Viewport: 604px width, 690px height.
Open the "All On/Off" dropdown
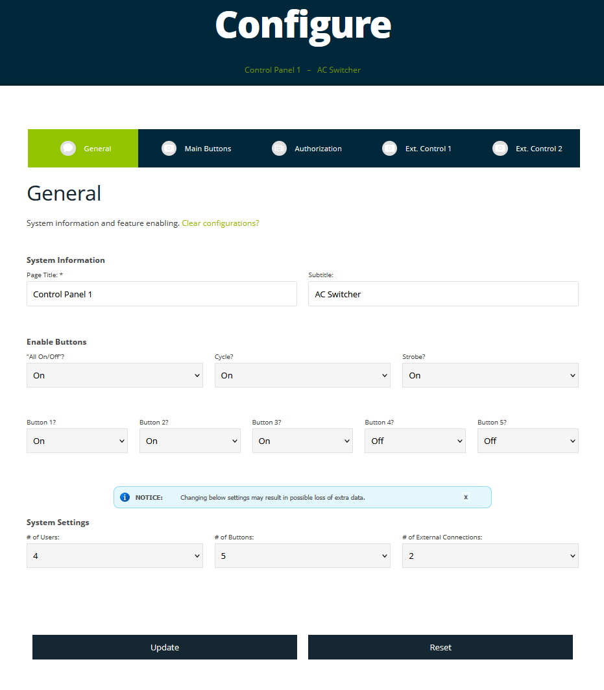114,375
